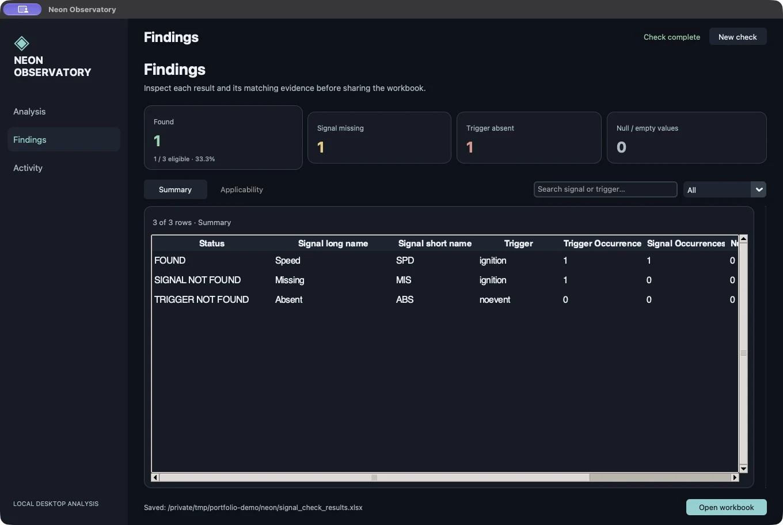Click the Trigger Occurrence column header
This screenshot has width=783, height=525.
pyautogui.click(x=602, y=244)
